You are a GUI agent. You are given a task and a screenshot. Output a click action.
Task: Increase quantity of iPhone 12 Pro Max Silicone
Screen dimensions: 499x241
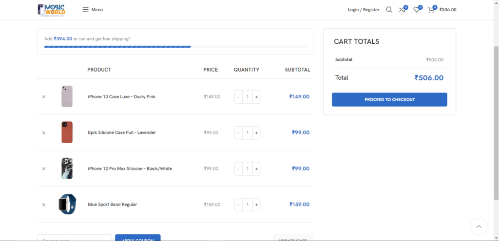tap(256, 168)
